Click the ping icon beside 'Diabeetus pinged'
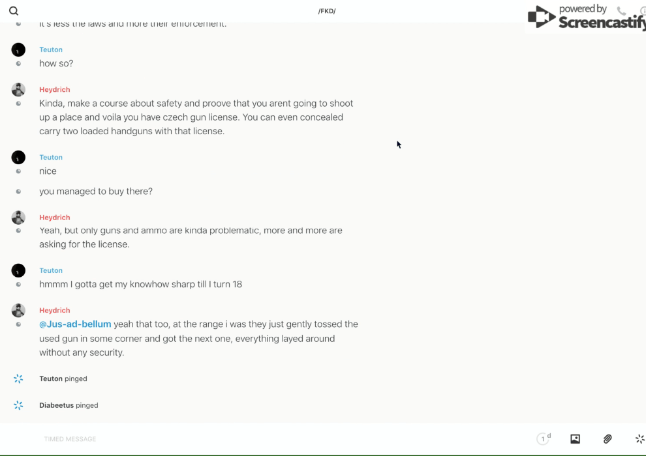The image size is (646, 456). 18,405
